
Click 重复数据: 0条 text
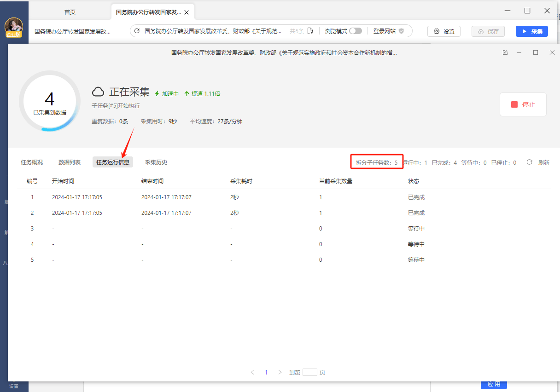(x=110, y=121)
